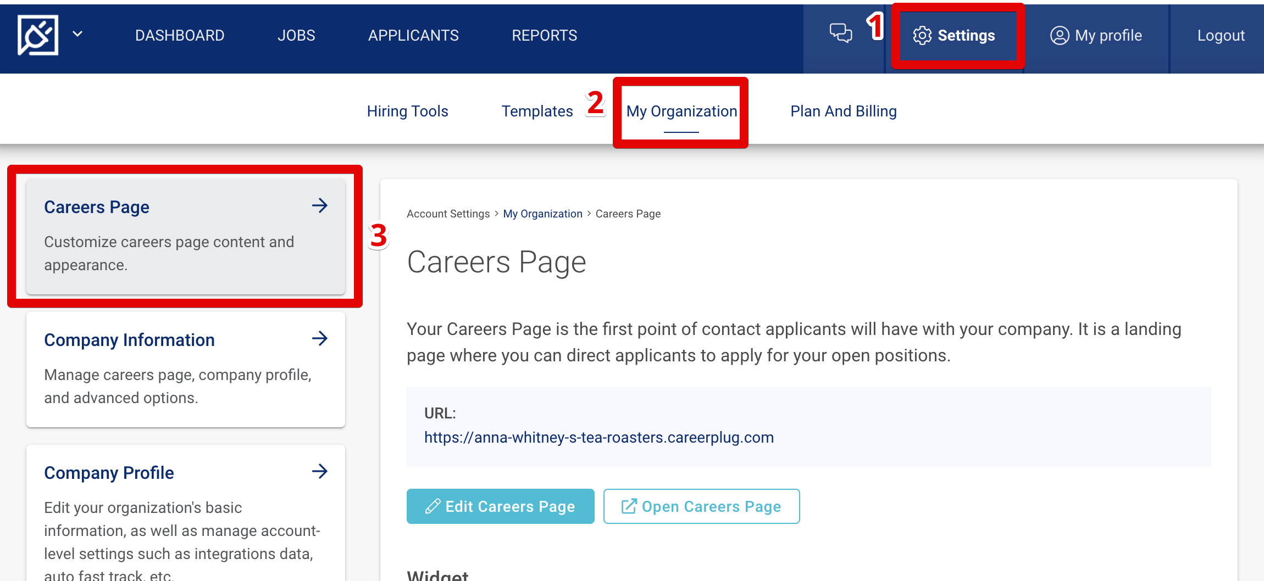Switch to the Hiring Tools tab

407,111
